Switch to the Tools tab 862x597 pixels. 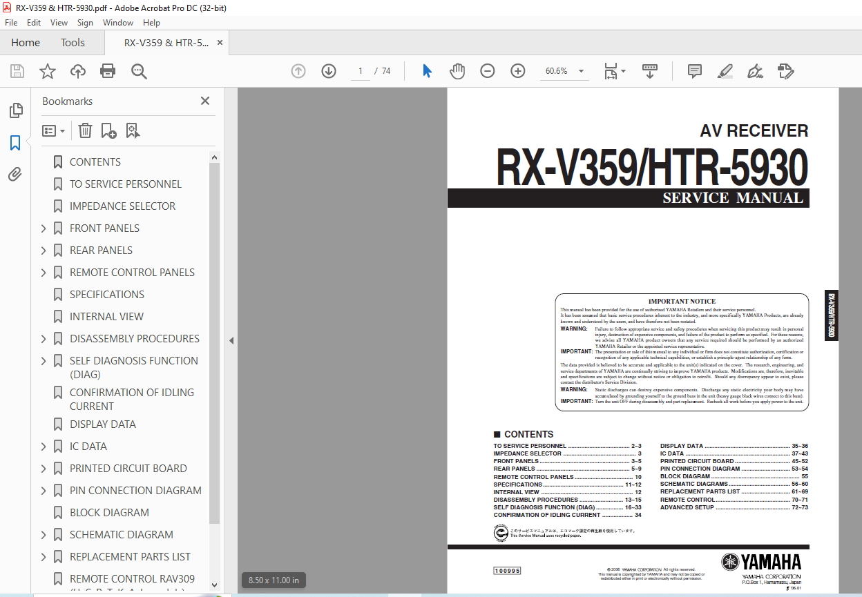coord(73,43)
